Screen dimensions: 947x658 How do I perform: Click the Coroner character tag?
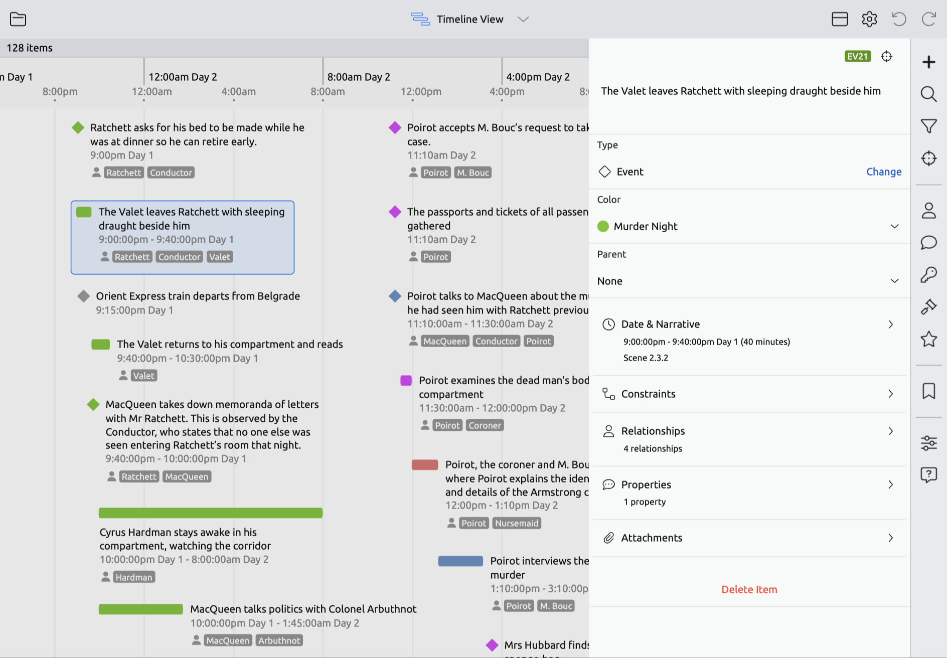coord(485,425)
